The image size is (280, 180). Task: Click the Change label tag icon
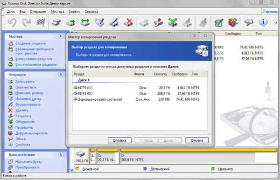pos(99,22)
